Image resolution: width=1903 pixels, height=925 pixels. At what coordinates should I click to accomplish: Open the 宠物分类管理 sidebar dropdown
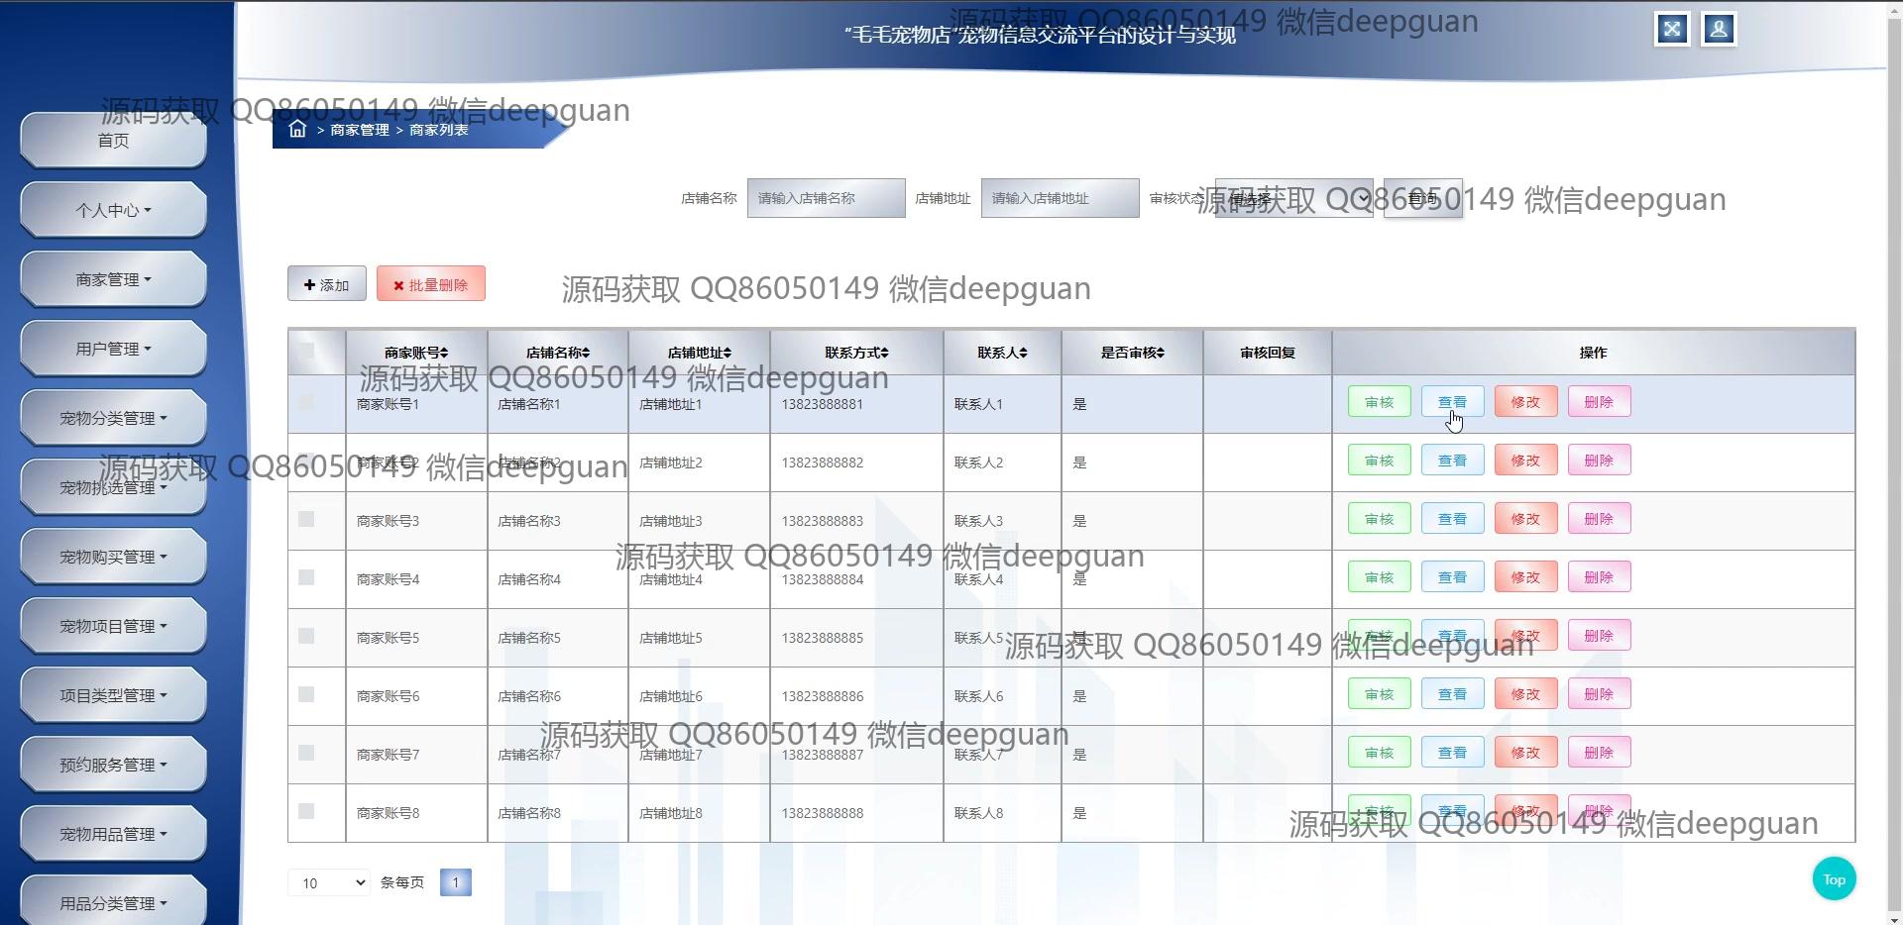coord(113,418)
